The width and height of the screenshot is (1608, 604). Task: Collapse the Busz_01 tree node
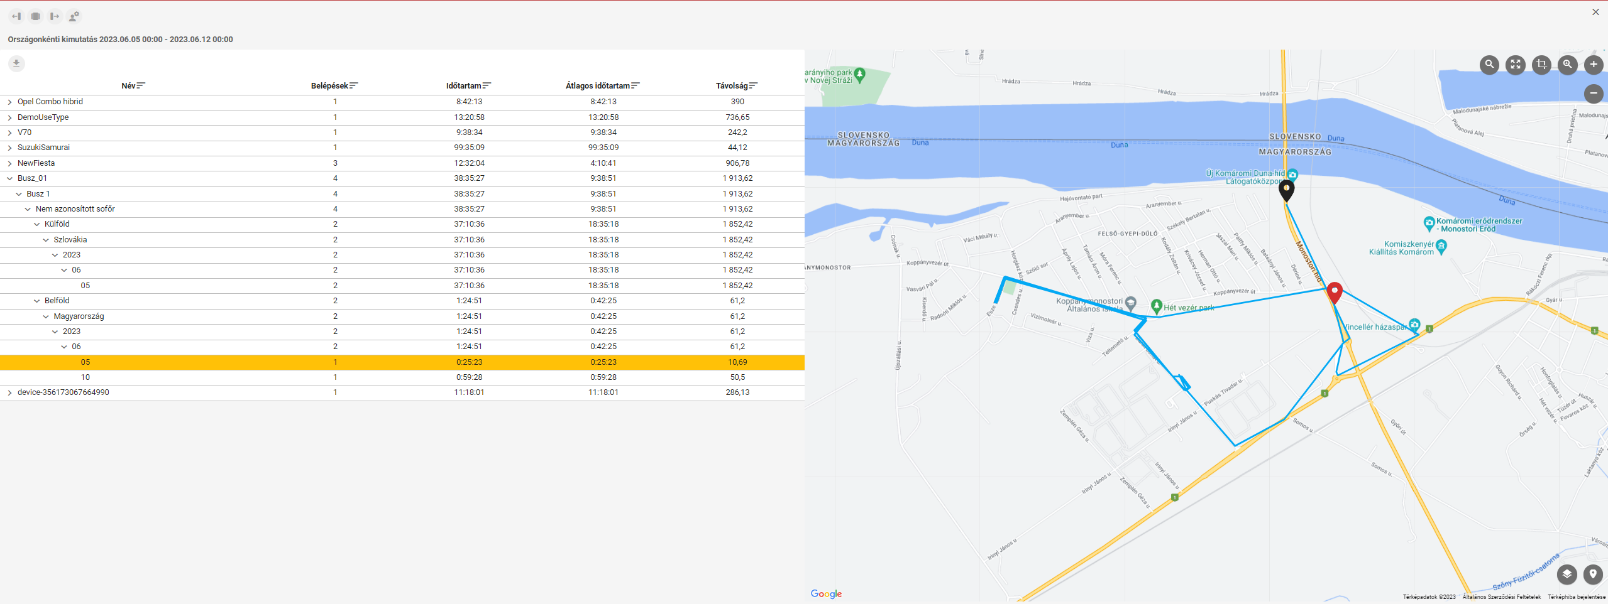coord(9,178)
